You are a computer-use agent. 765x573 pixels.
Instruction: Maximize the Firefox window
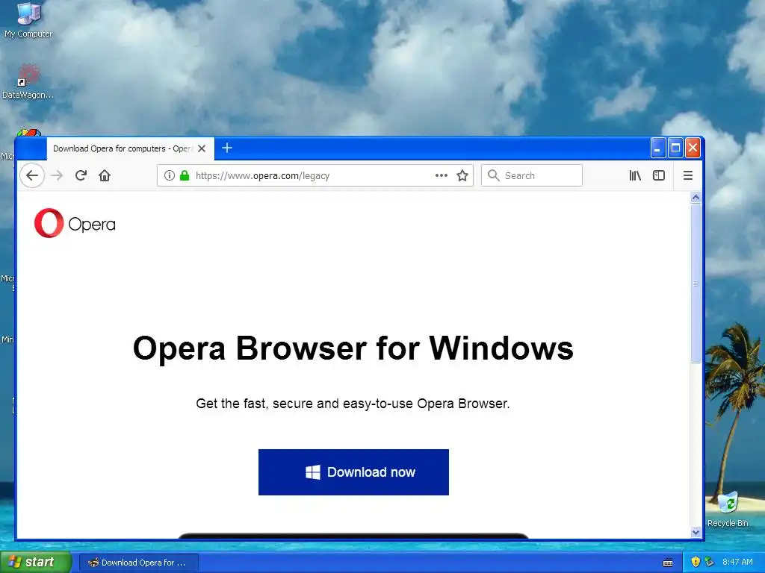pyautogui.click(x=675, y=148)
